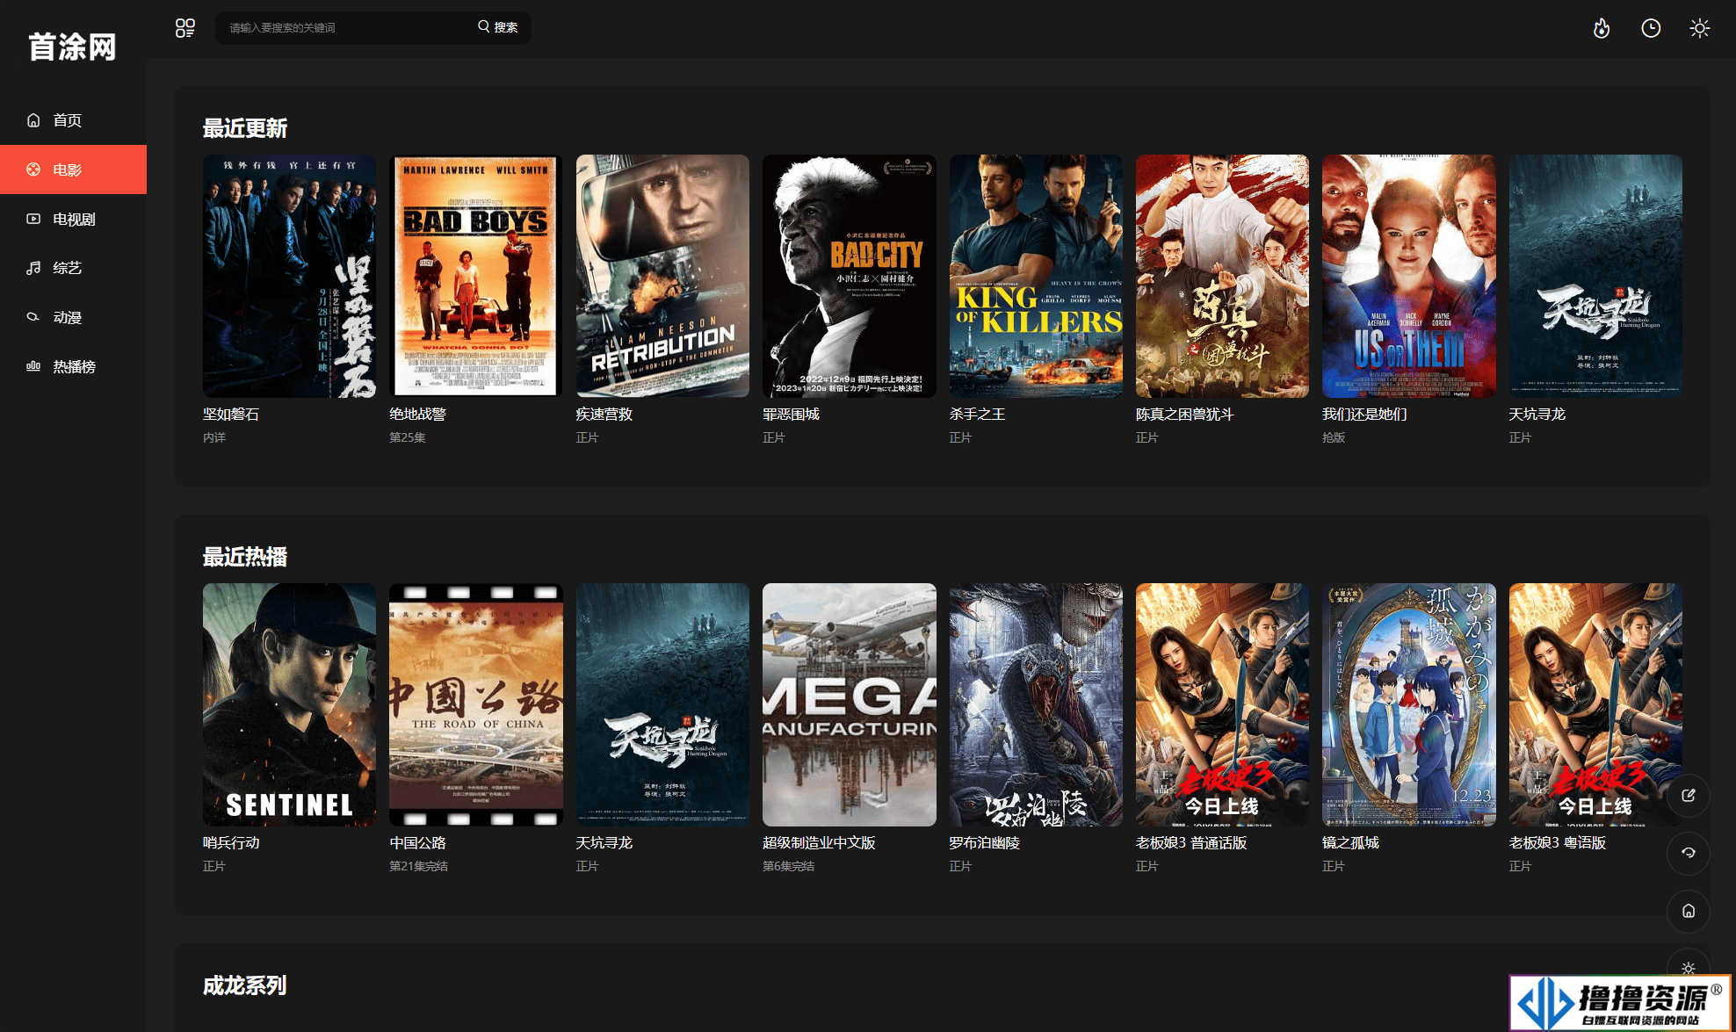This screenshot has height=1032, width=1736.
Task: Click the 疾速营救 title link
Action: [604, 415]
